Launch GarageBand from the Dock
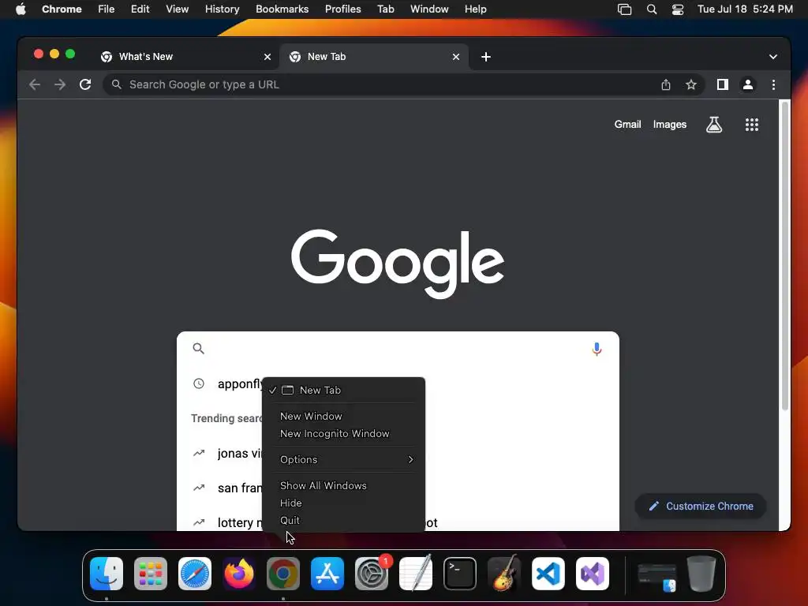The width and height of the screenshot is (808, 606). point(504,573)
